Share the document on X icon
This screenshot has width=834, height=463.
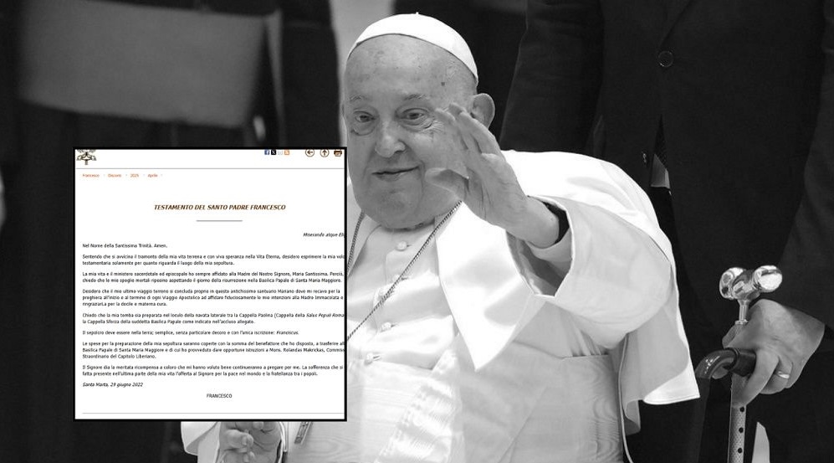click(x=274, y=152)
